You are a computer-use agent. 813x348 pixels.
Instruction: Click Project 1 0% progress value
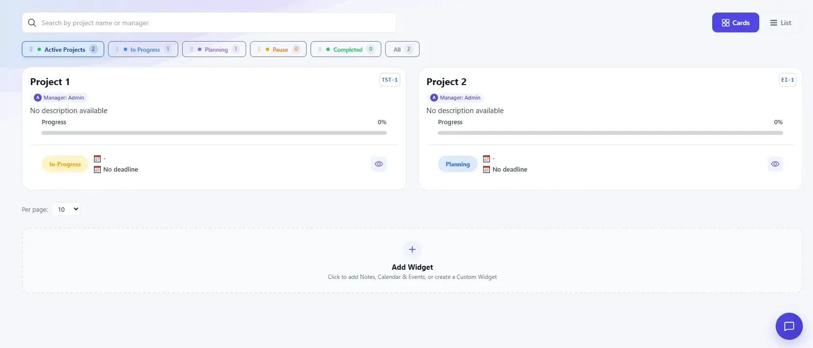click(382, 122)
